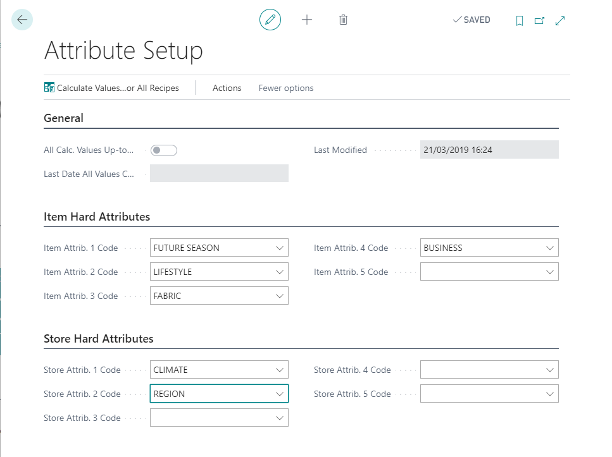Click the back arrow button

pos(22,20)
